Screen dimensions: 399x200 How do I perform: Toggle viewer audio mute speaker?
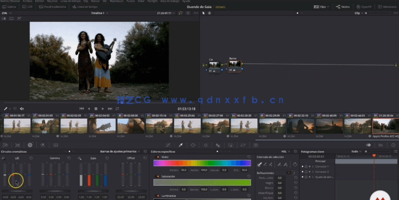pyautogui.click(x=22, y=109)
